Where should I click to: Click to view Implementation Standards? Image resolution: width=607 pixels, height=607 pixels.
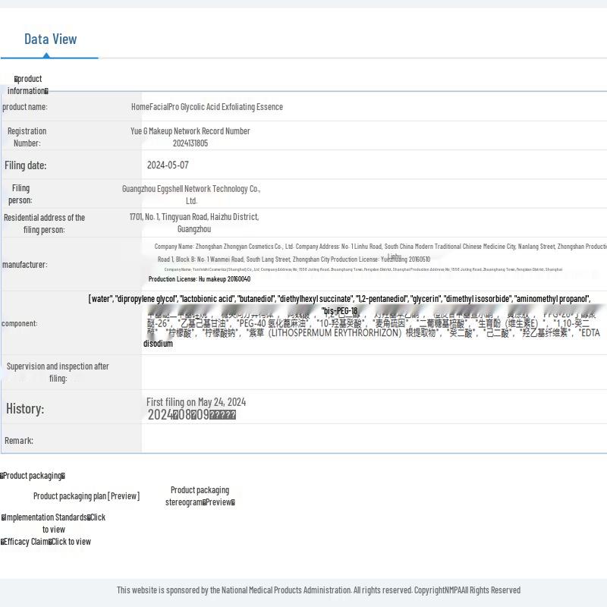54,524
